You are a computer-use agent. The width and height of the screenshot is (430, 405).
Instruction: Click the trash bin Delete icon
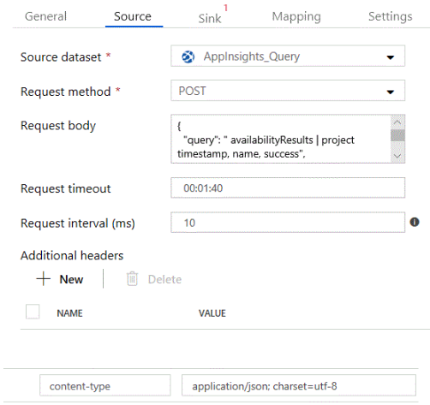point(132,279)
